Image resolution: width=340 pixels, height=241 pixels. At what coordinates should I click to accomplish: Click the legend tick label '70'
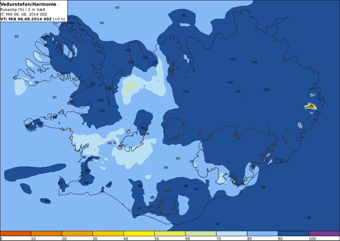pyautogui.click(x=219, y=239)
